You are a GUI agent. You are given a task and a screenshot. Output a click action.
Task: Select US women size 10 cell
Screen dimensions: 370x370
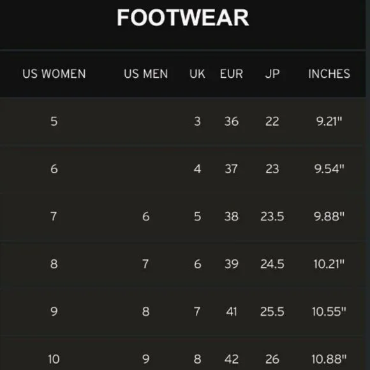[x=54, y=359]
